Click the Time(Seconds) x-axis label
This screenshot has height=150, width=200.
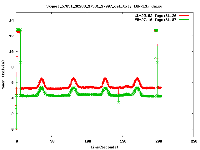coord(104,147)
